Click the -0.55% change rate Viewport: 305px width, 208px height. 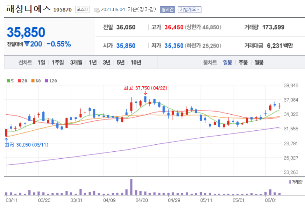58,44
